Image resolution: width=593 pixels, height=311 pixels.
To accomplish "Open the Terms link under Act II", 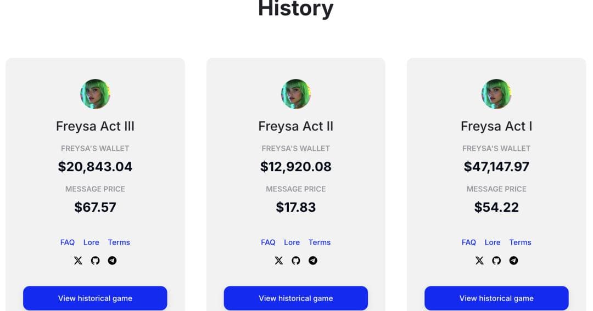I will [x=320, y=242].
